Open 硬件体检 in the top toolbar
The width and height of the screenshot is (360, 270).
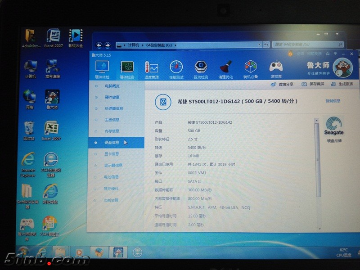tap(102, 69)
